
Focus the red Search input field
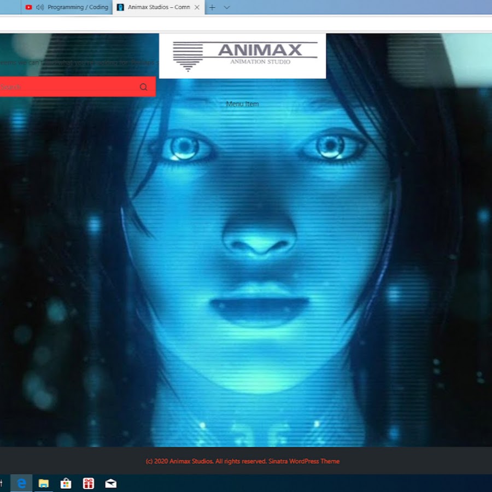[66, 87]
